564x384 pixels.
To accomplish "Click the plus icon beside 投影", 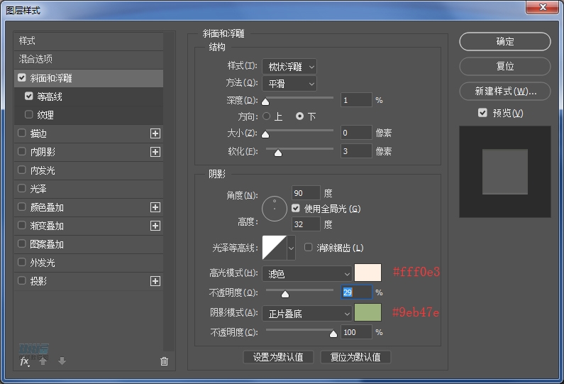I will click(x=155, y=281).
